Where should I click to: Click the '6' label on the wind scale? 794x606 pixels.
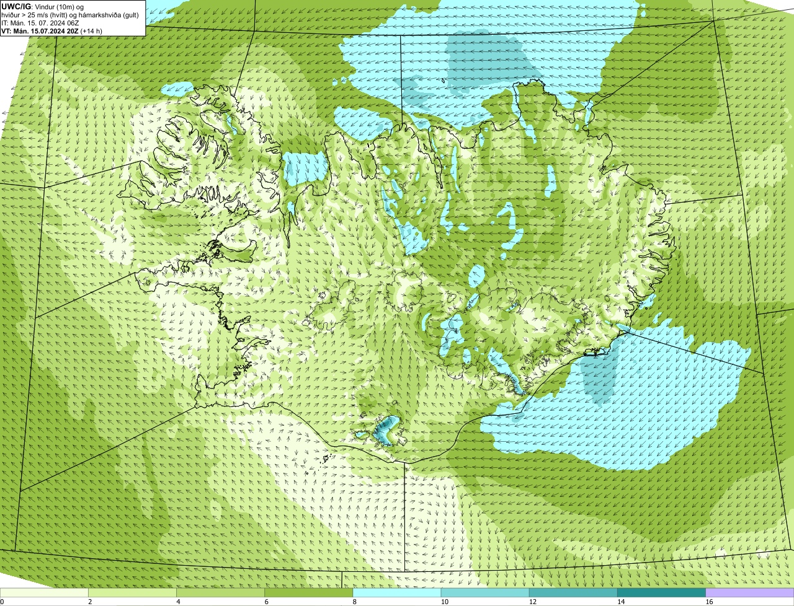click(266, 602)
